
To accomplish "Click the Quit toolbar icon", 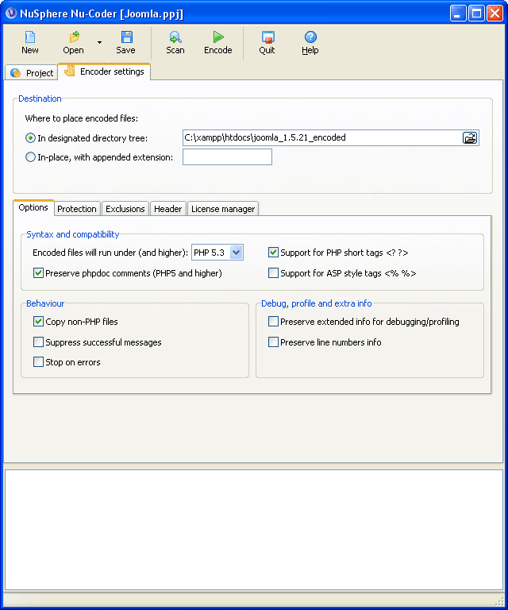I will [267, 37].
